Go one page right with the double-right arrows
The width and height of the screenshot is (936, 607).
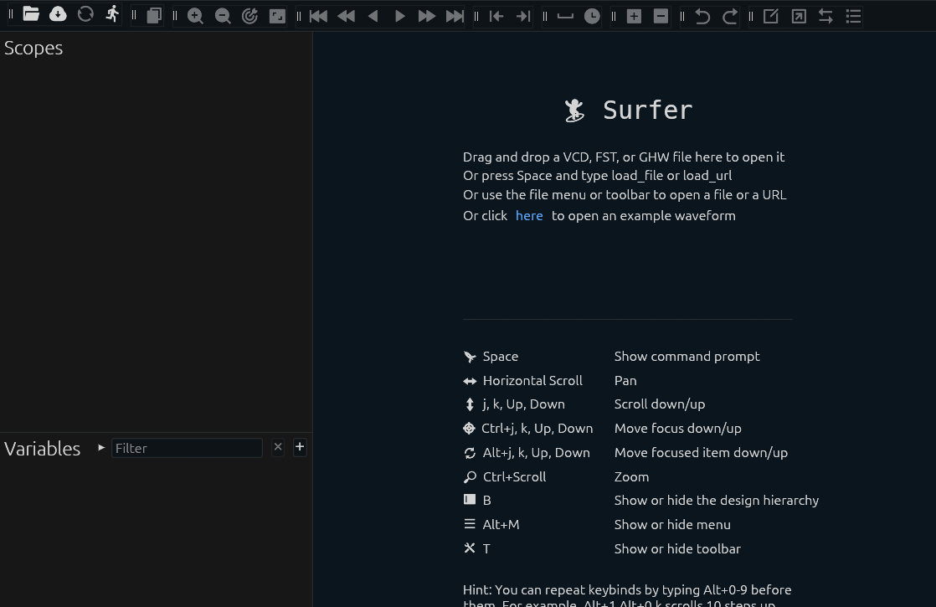427,16
